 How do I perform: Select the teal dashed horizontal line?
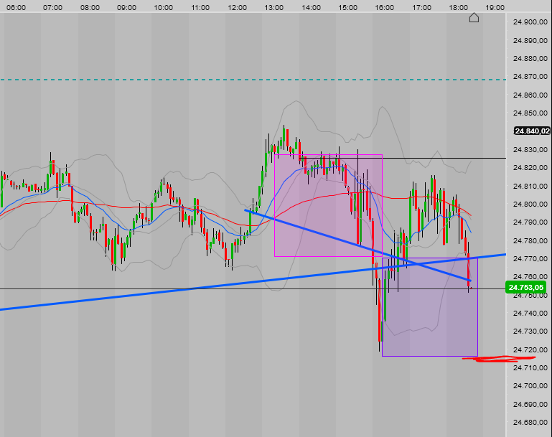pos(253,80)
